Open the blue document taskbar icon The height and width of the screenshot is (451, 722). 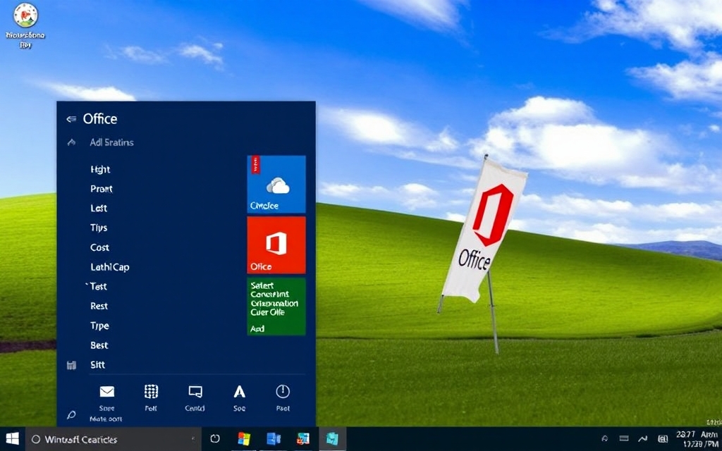pos(274,439)
